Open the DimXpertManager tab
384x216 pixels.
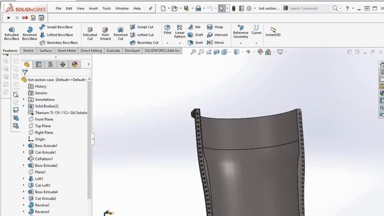coord(62,64)
